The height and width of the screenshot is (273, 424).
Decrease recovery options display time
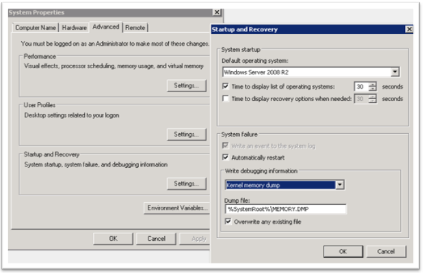tap(373, 101)
